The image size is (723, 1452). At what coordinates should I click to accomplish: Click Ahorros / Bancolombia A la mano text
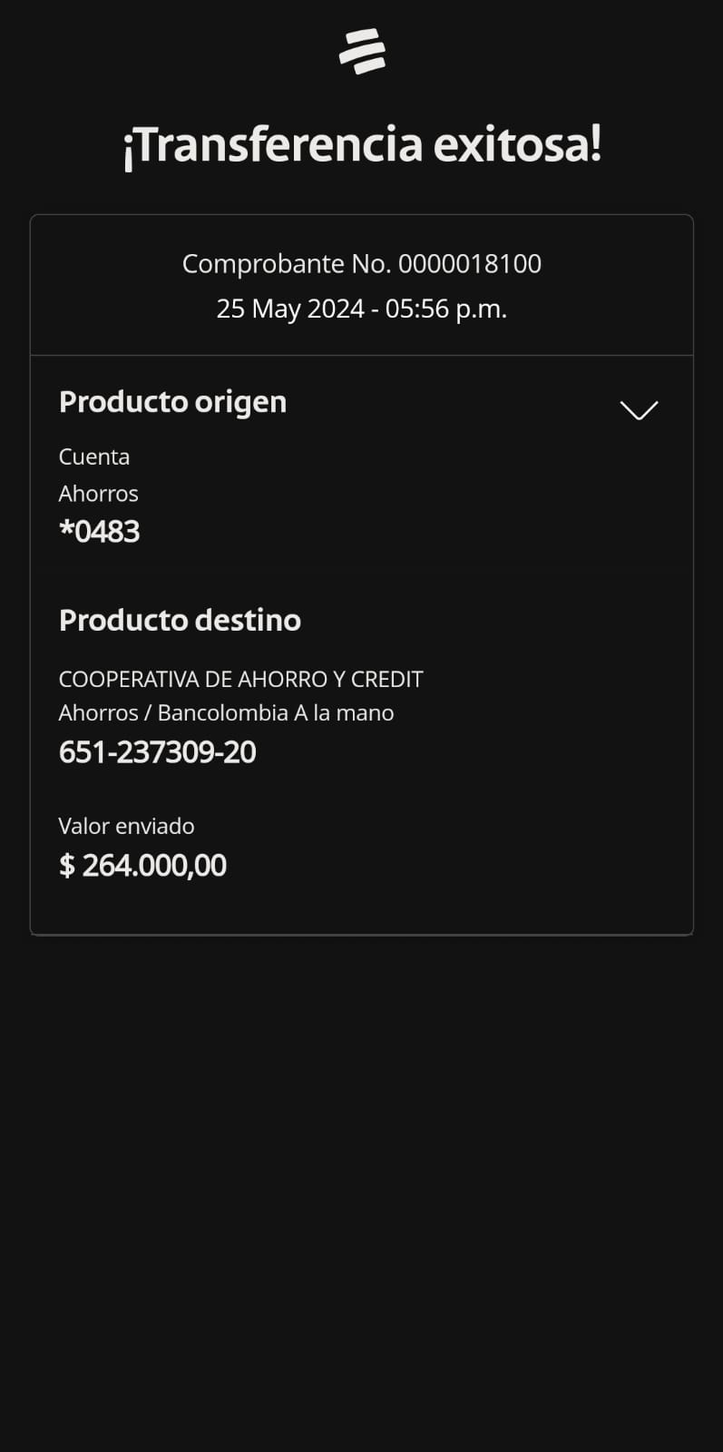[226, 713]
